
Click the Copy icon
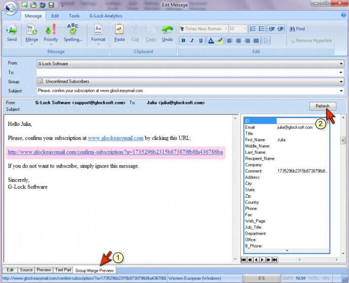click(x=151, y=33)
